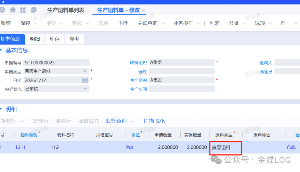
Task: Click 扫描 S/N button
Action: [x=154, y=121]
